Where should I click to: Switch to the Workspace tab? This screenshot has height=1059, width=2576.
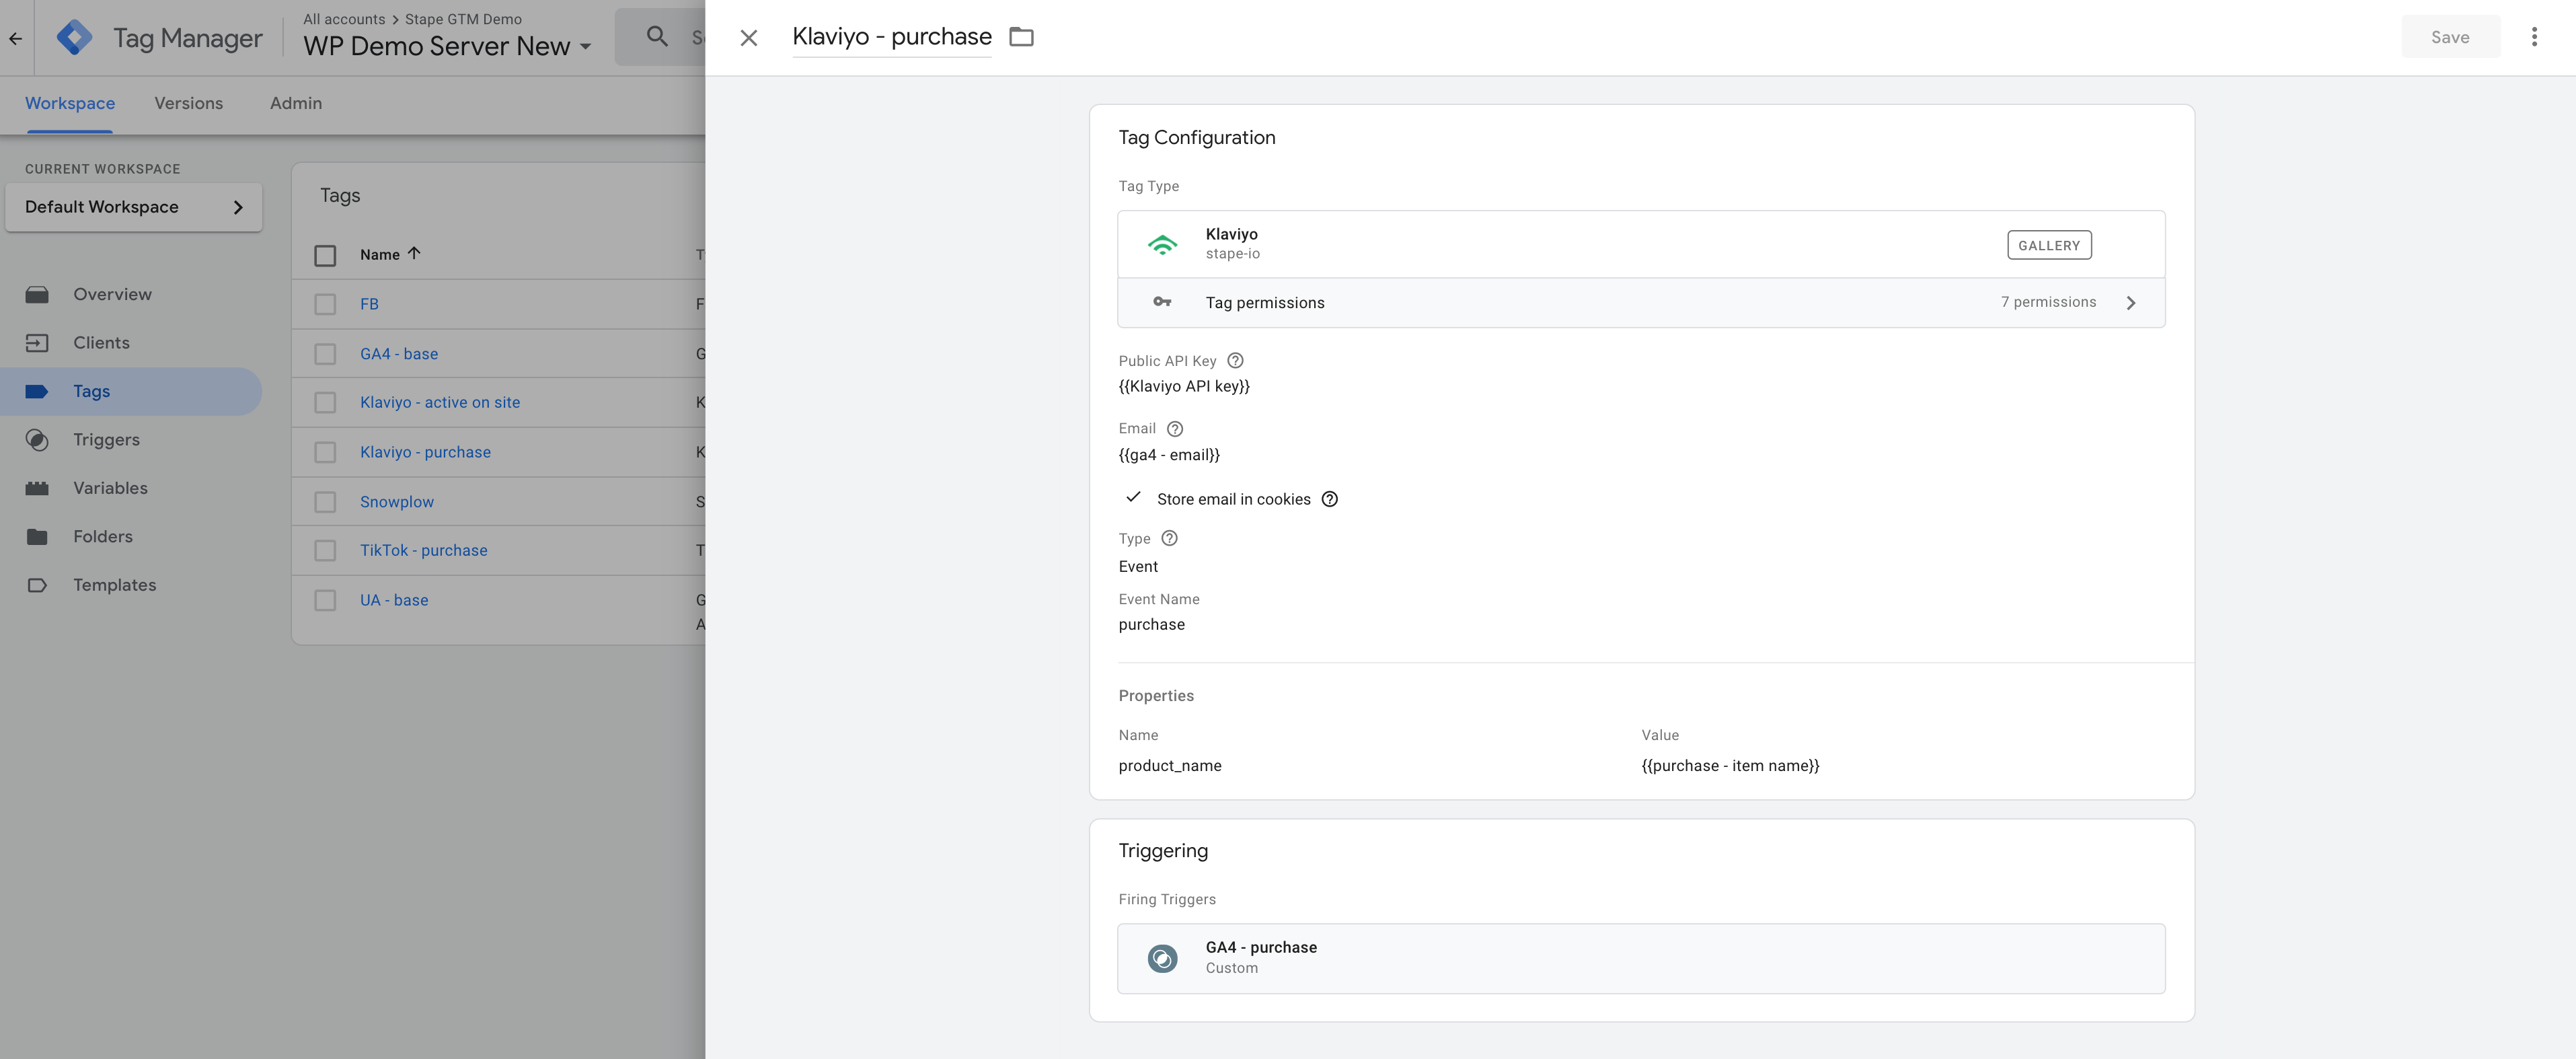(70, 103)
